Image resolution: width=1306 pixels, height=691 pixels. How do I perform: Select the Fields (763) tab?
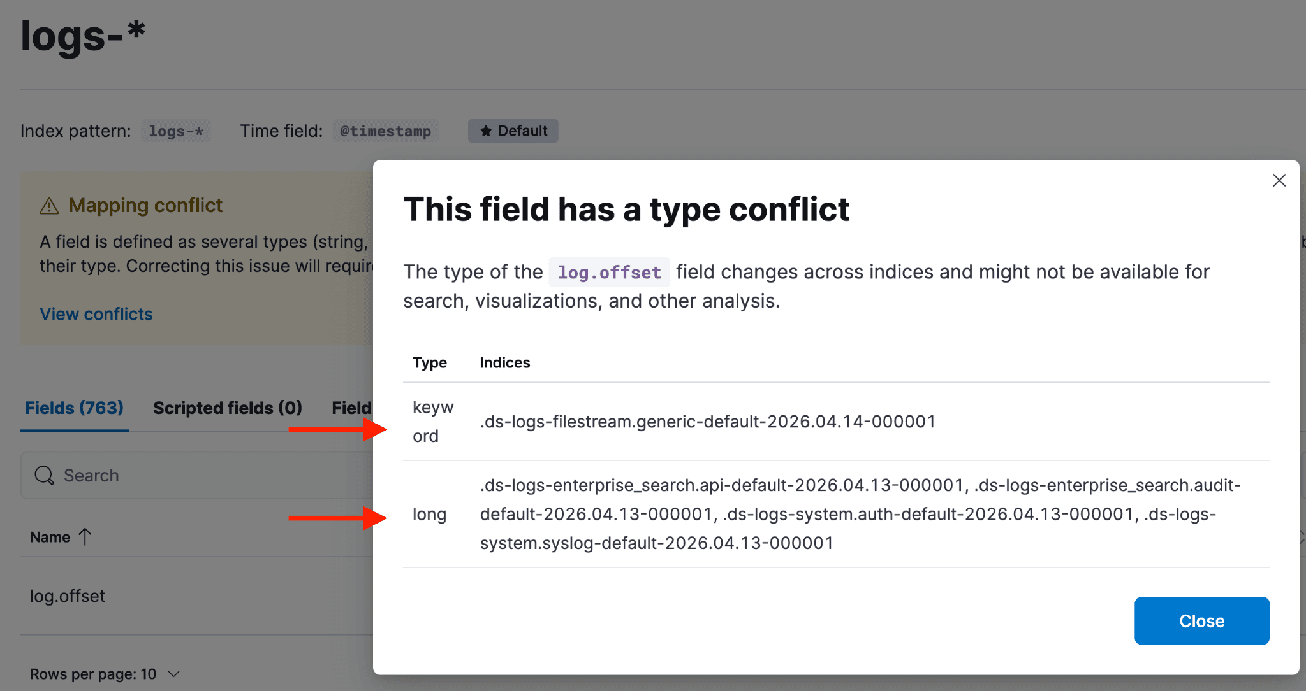75,408
